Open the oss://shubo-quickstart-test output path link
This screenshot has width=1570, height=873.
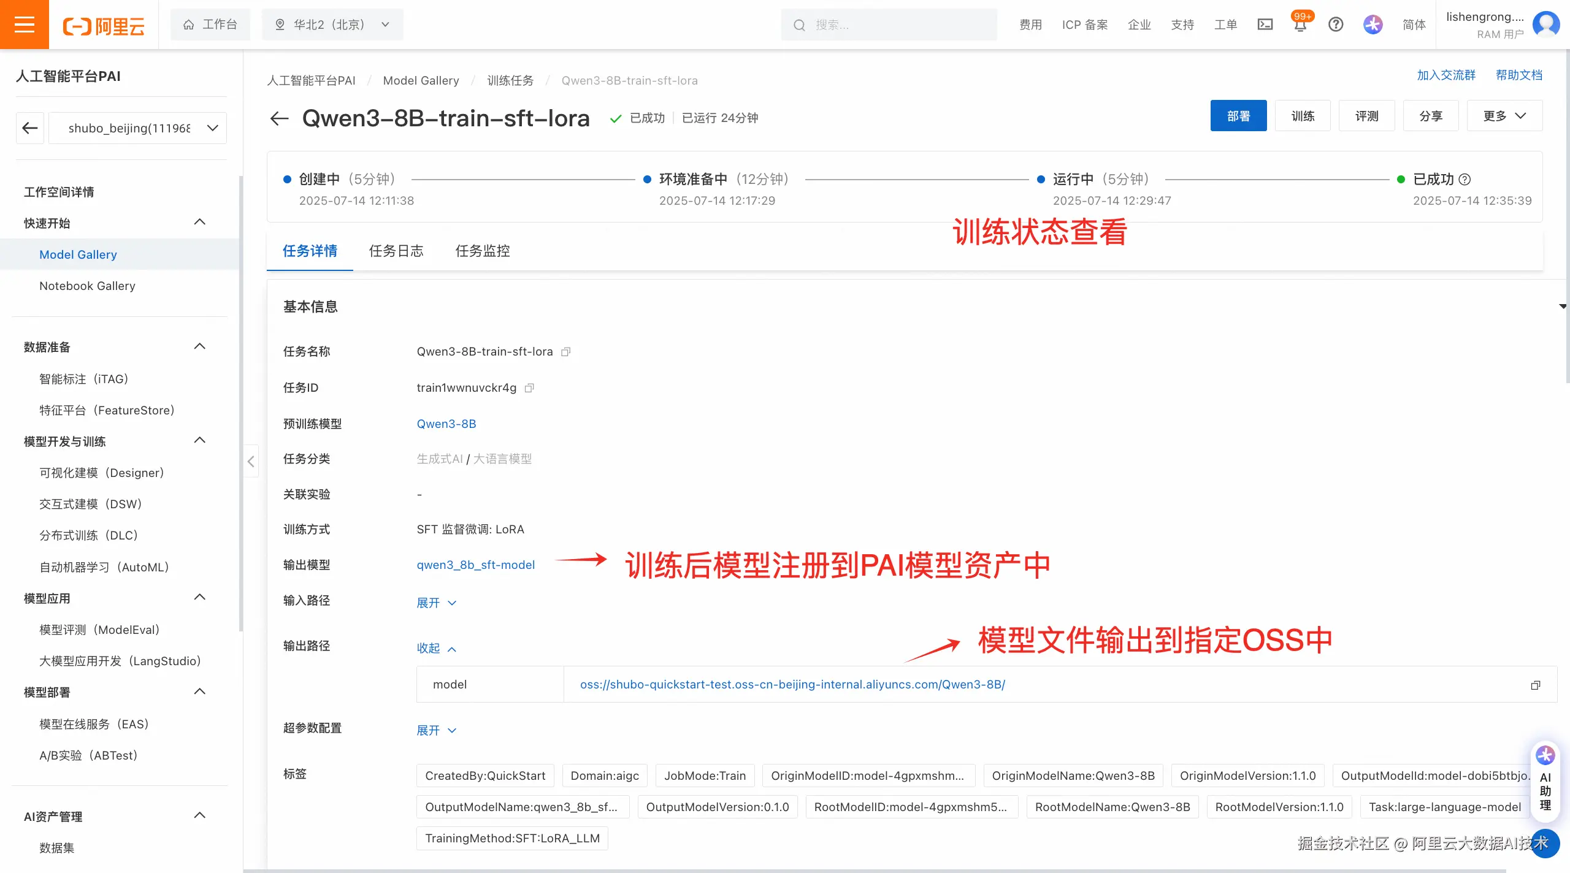792,684
